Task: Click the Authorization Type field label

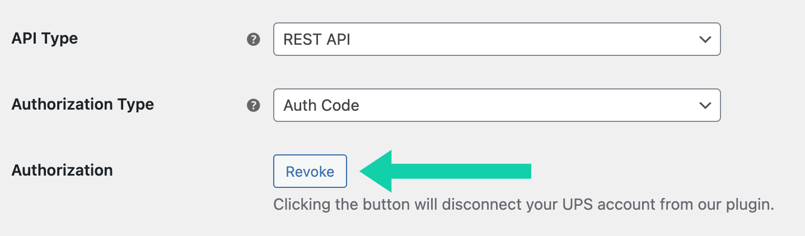Action: tap(83, 105)
